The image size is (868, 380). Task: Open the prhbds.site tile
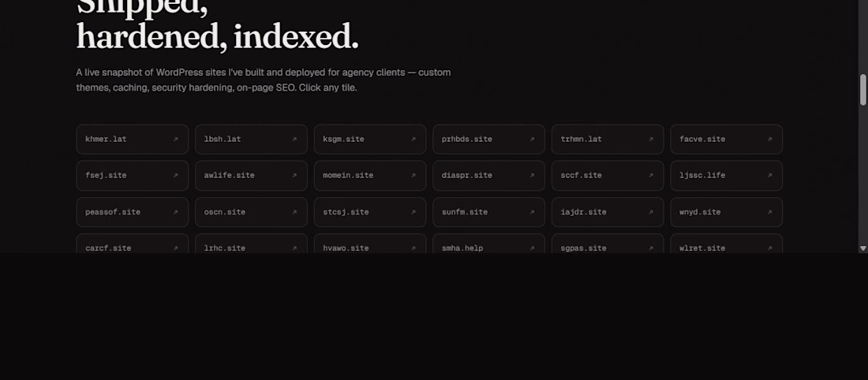click(488, 140)
